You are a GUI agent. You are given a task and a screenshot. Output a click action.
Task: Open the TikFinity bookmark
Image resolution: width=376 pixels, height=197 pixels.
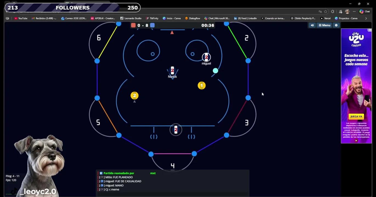[152, 18]
